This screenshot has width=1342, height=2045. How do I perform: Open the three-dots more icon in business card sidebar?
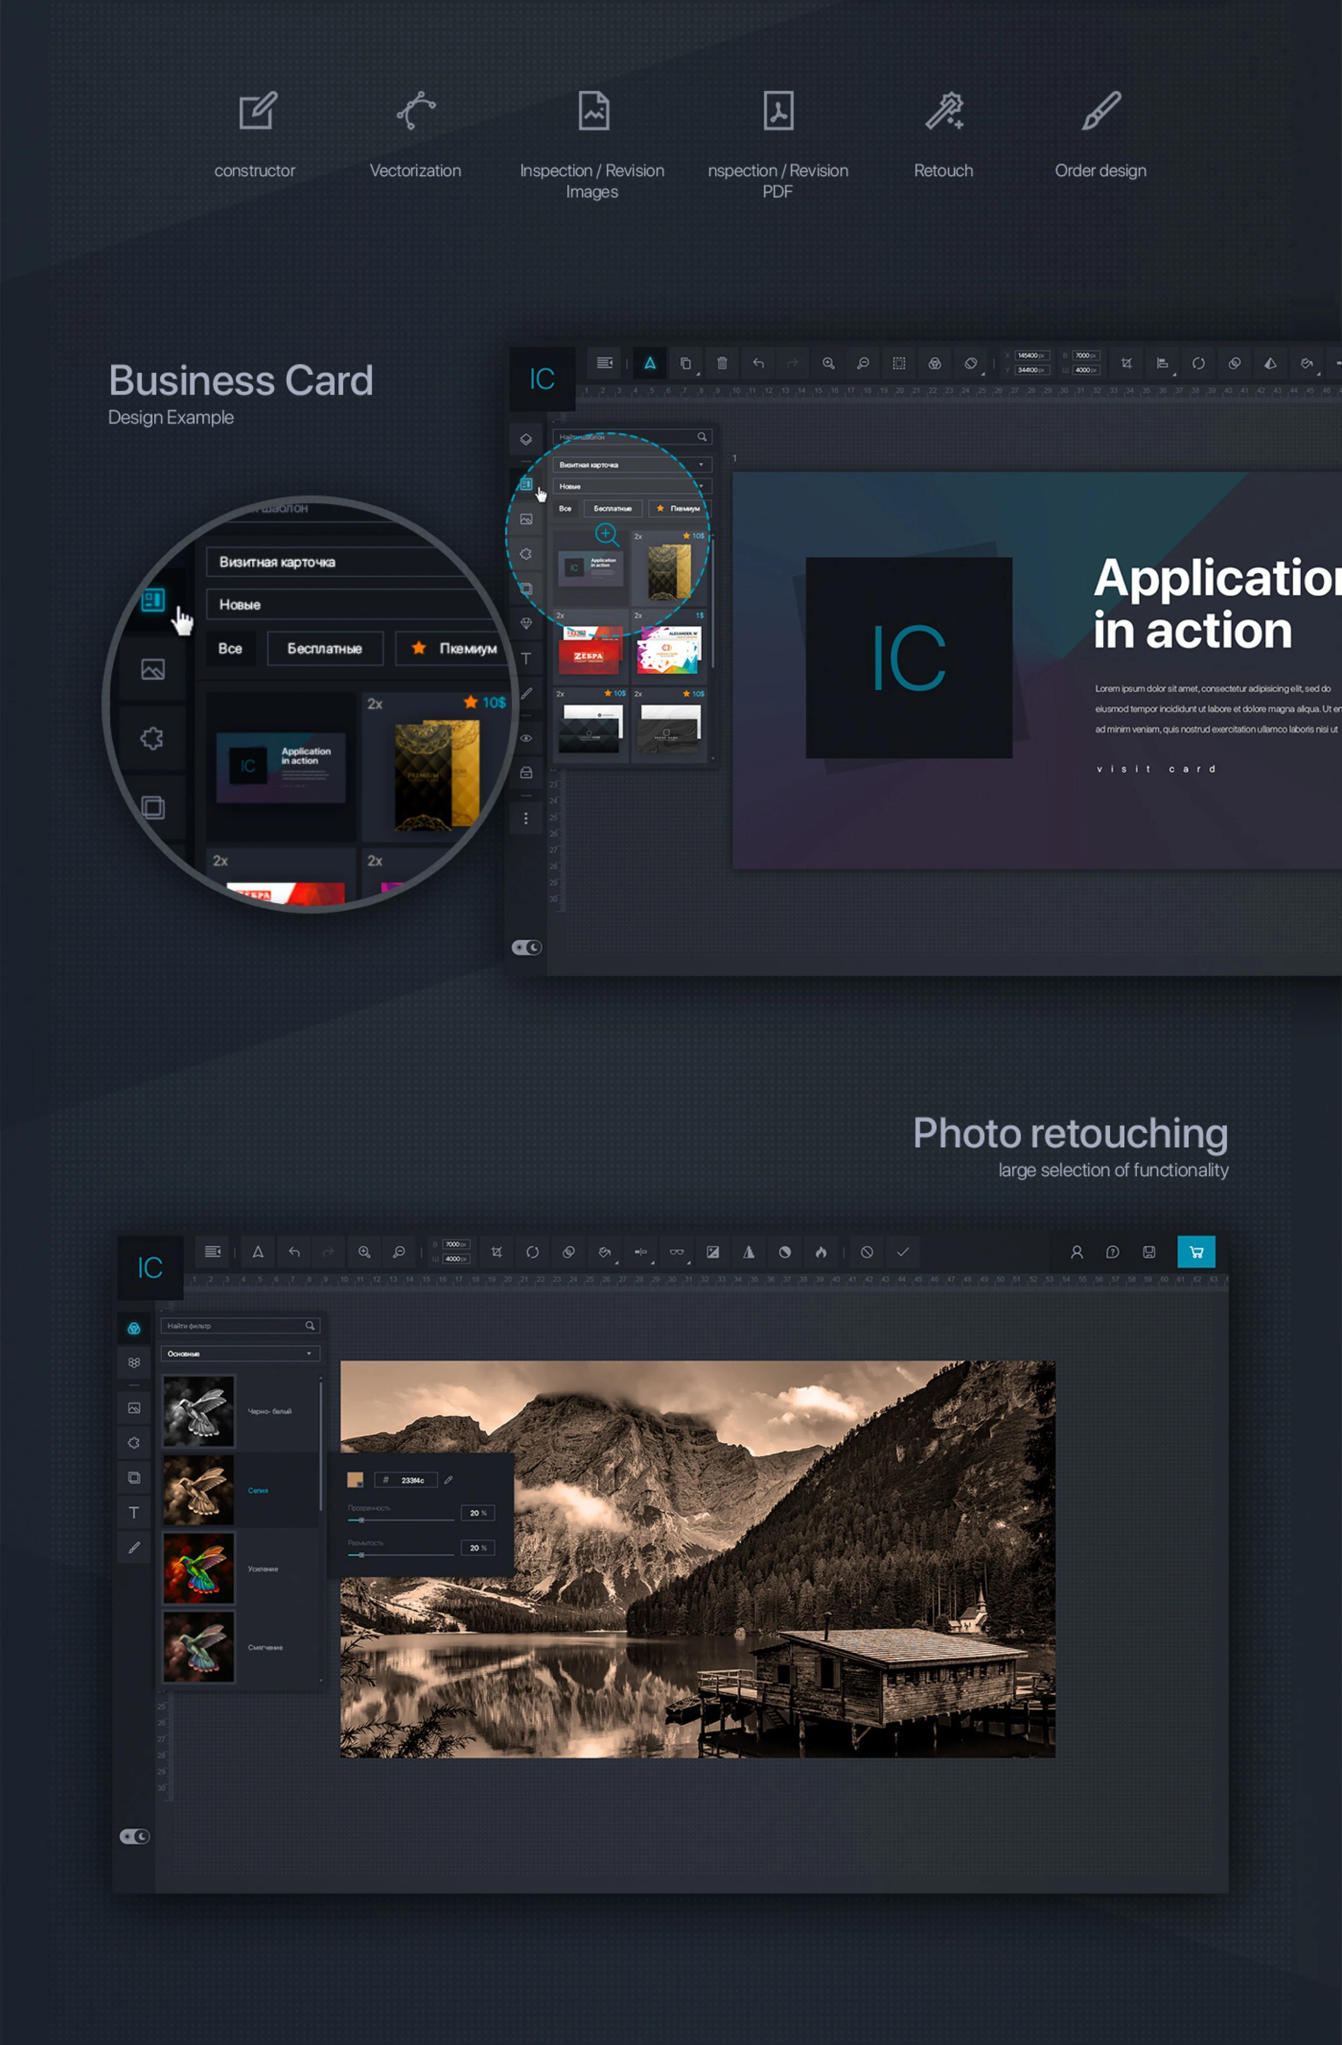526,819
